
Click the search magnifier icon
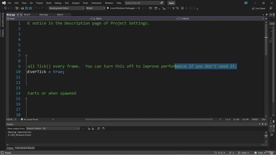(x=161, y=3)
